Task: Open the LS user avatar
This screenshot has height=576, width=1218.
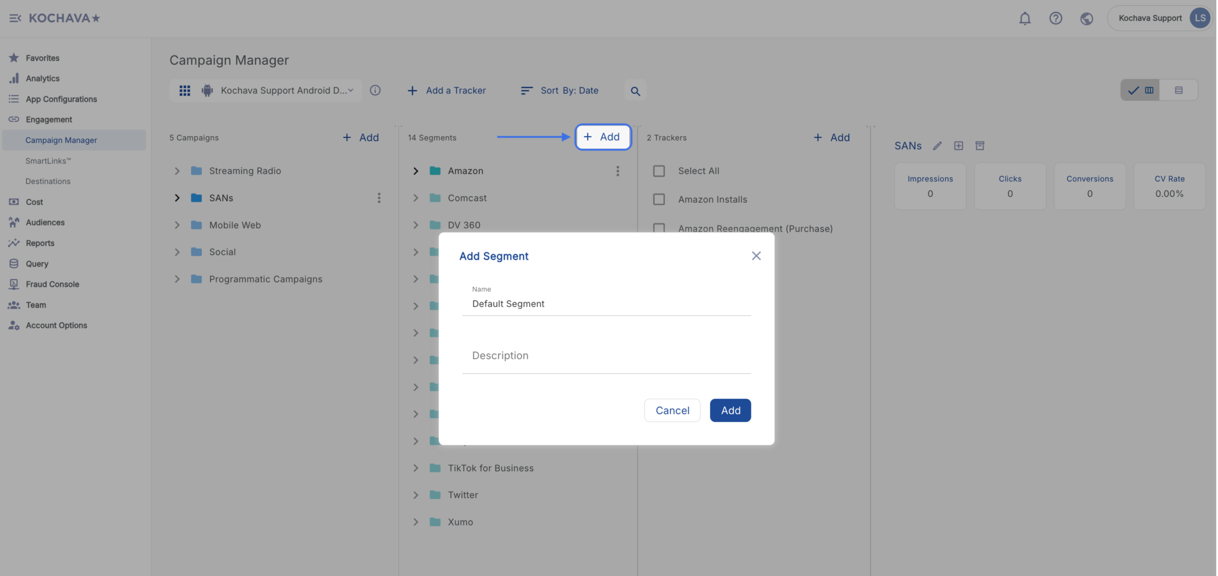Action: tap(1200, 18)
